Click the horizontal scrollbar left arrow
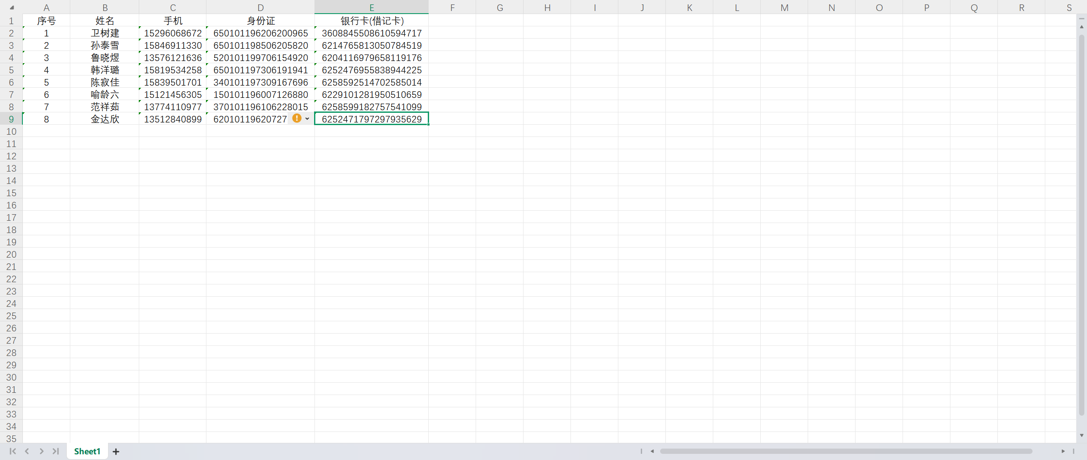This screenshot has width=1087, height=460. 652,451
